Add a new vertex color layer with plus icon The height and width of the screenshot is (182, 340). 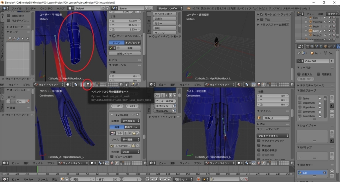click(x=332, y=171)
